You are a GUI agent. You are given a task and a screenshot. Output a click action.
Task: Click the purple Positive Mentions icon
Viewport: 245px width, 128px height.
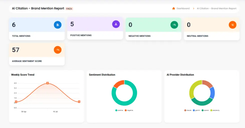click(x=116, y=24)
